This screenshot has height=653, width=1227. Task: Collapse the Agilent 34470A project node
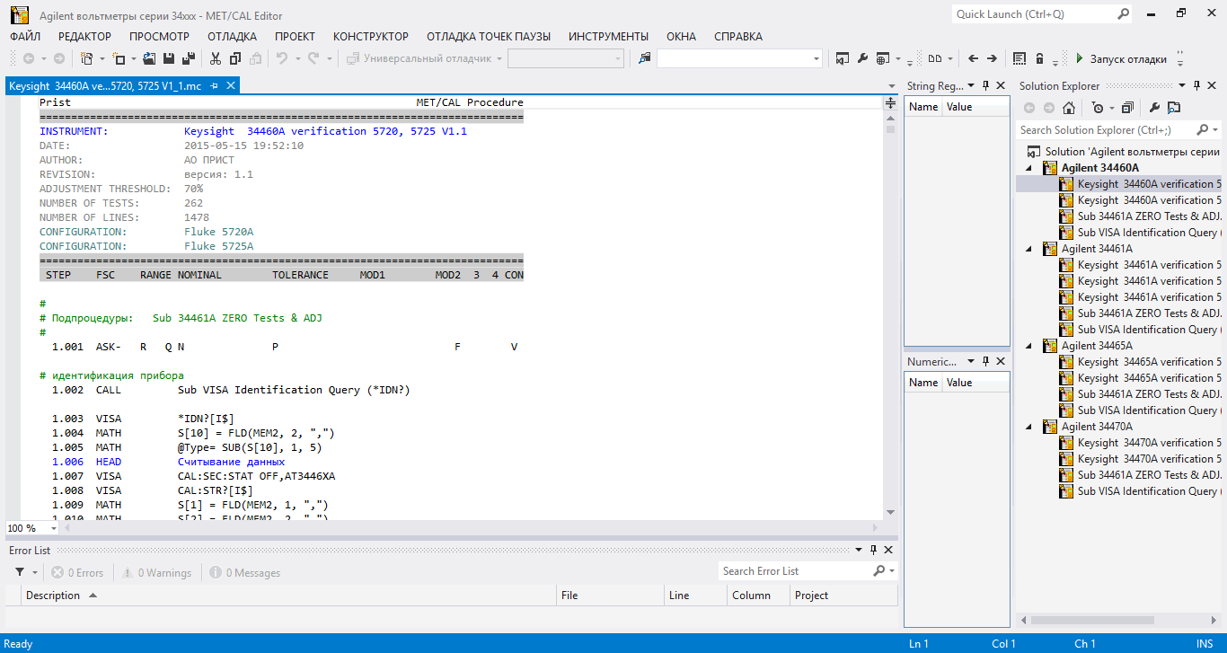(x=1030, y=427)
